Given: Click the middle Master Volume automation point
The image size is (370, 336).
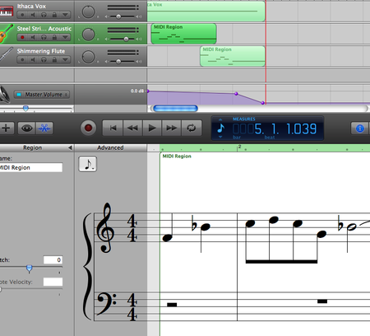Looking at the screenshot, I should click(x=236, y=94).
